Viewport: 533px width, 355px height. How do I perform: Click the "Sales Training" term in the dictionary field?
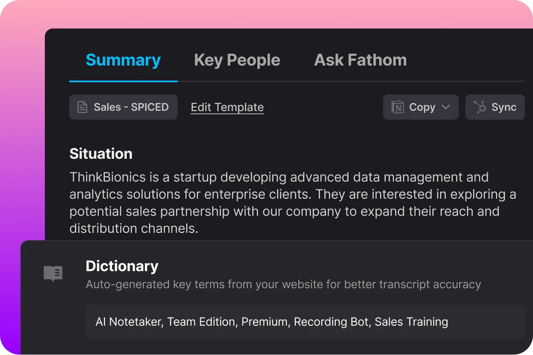click(411, 322)
